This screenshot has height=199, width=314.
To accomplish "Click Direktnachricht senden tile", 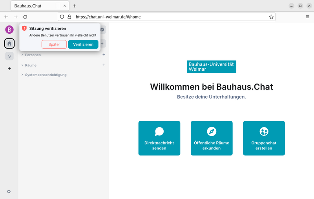I will point(159,138).
